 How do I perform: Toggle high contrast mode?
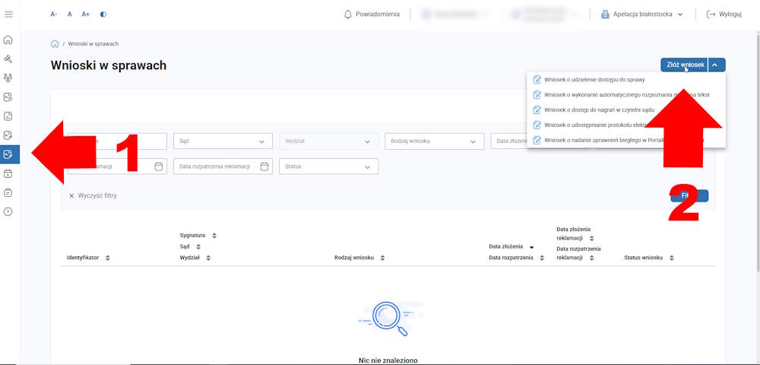tap(103, 14)
